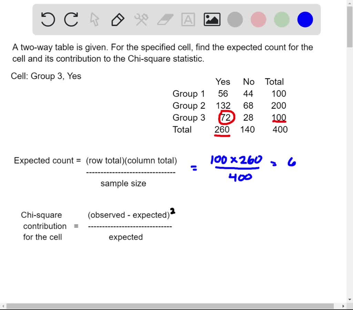Click the right arrow of horizontal scrollbar
Screen dimensions: 353x310
coord(343,306)
